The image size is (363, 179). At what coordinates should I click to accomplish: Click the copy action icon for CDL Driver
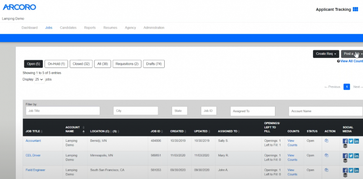pyautogui.click(x=326, y=155)
